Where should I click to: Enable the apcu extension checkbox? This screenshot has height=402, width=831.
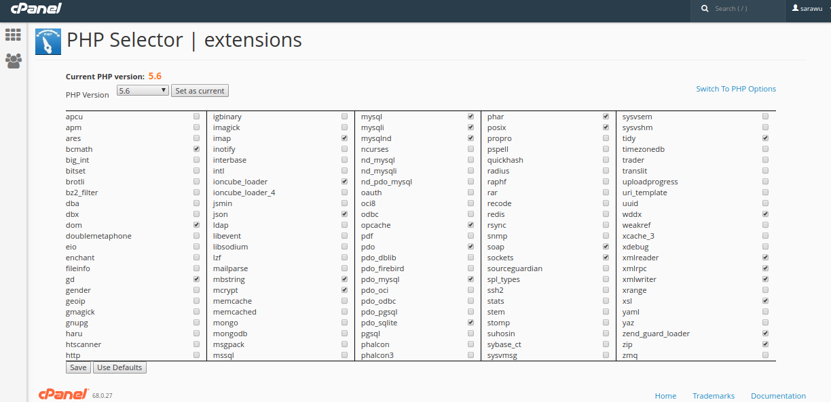pyautogui.click(x=196, y=117)
